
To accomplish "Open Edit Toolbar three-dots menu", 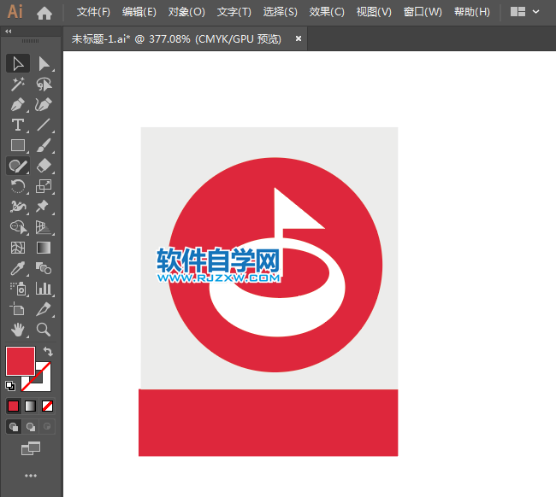I will pos(31,475).
